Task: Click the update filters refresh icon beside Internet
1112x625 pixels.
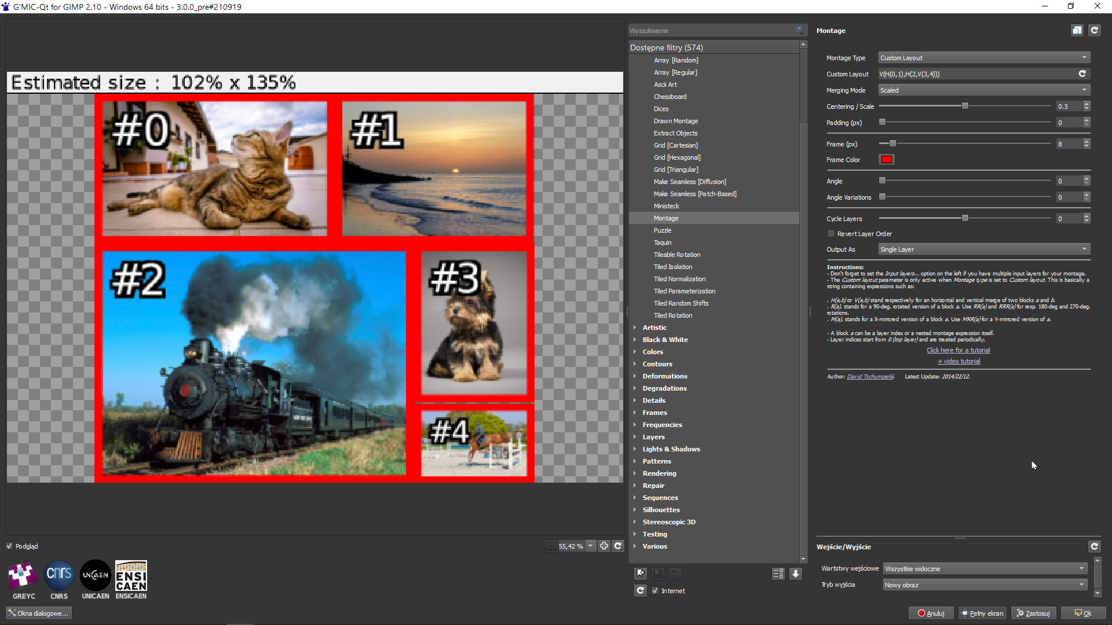Action: point(641,591)
